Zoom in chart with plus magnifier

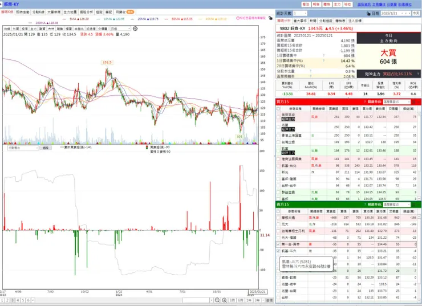coord(224,300)
